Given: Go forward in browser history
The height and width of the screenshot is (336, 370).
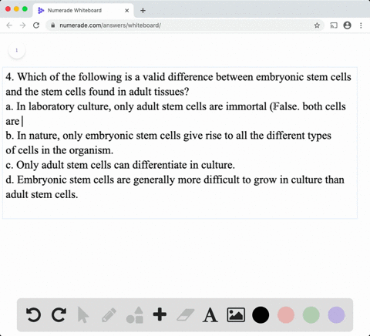Looking at the screenshot, I should [22, 25].
